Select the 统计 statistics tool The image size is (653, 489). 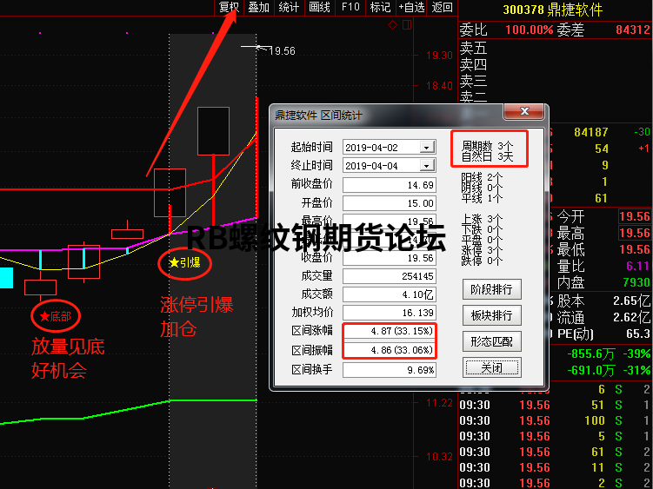(x=289, y=8)
